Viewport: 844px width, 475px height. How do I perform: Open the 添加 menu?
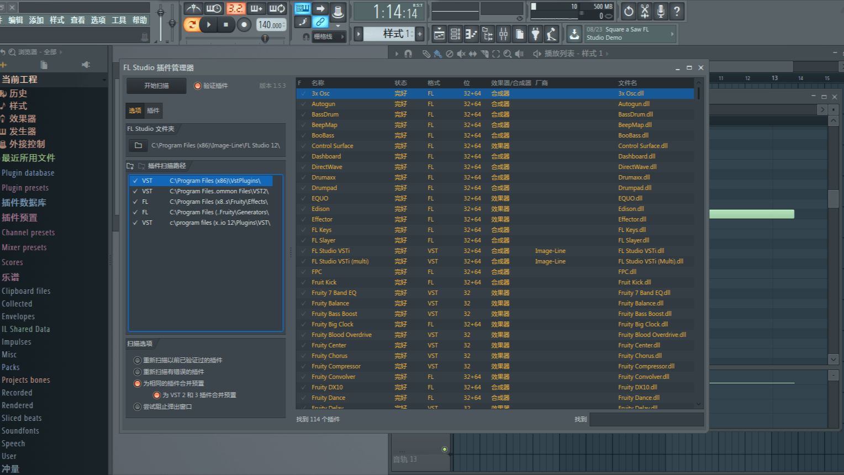36,20
